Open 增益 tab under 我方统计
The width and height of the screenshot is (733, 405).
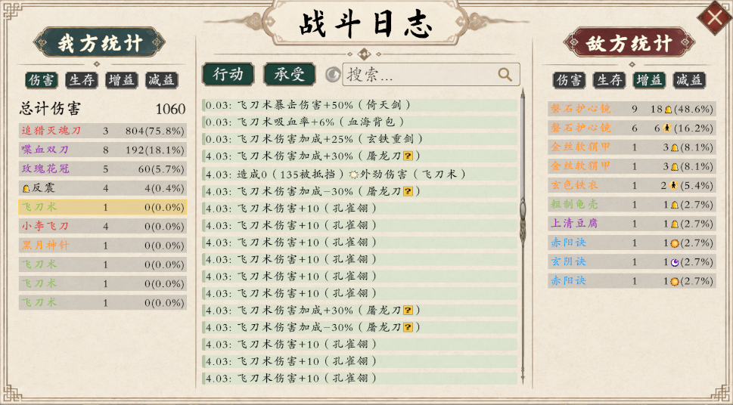click(x=121, y=80)
